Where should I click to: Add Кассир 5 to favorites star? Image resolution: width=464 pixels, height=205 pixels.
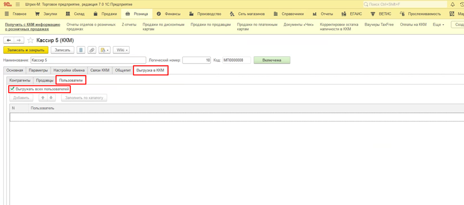[30, 40]
